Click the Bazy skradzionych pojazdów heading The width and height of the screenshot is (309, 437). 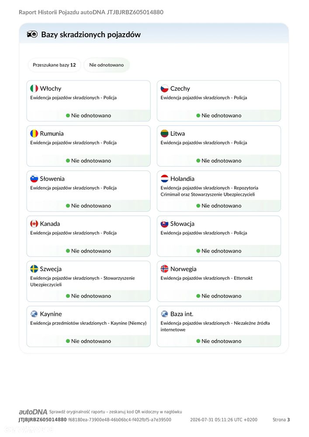point(91,35)
